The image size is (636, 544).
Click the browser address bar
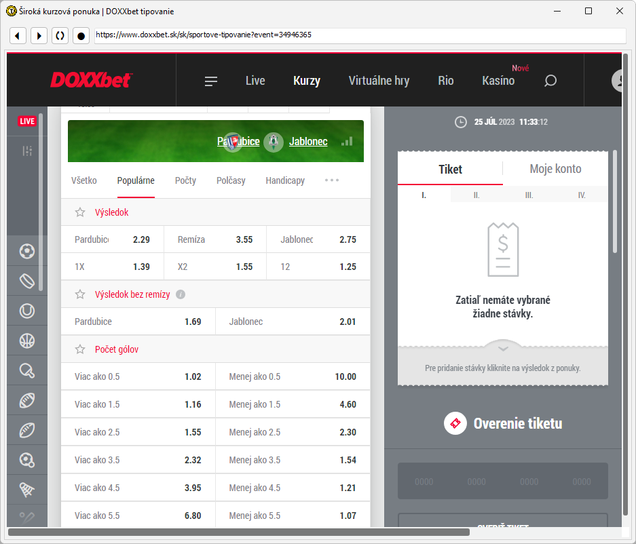(360, 35)
